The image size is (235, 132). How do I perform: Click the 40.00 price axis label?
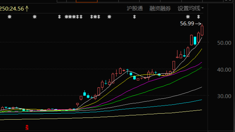[x=224, y=70]
